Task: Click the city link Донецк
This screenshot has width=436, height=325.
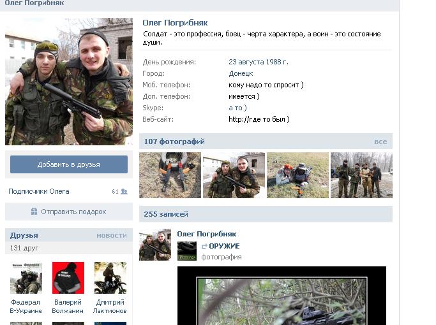Action: tap(241, 73)
